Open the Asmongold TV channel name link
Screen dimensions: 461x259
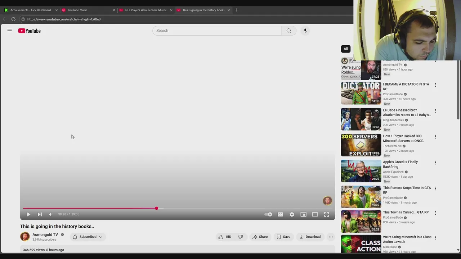45,235
